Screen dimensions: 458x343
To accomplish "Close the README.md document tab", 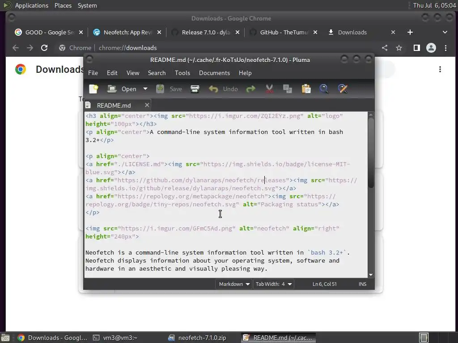I will [147, 105].
